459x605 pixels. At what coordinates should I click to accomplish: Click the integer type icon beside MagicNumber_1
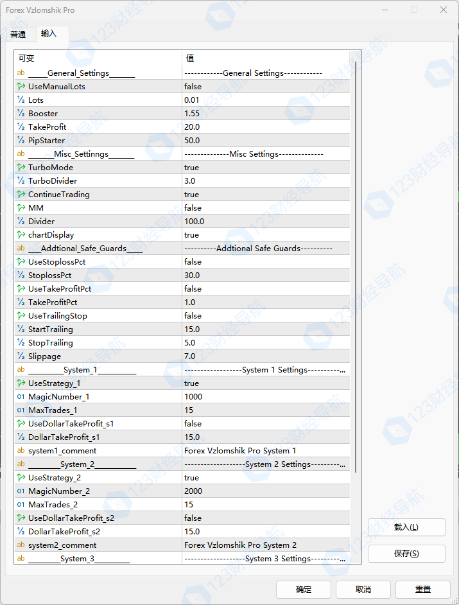(x=21, y=397)
